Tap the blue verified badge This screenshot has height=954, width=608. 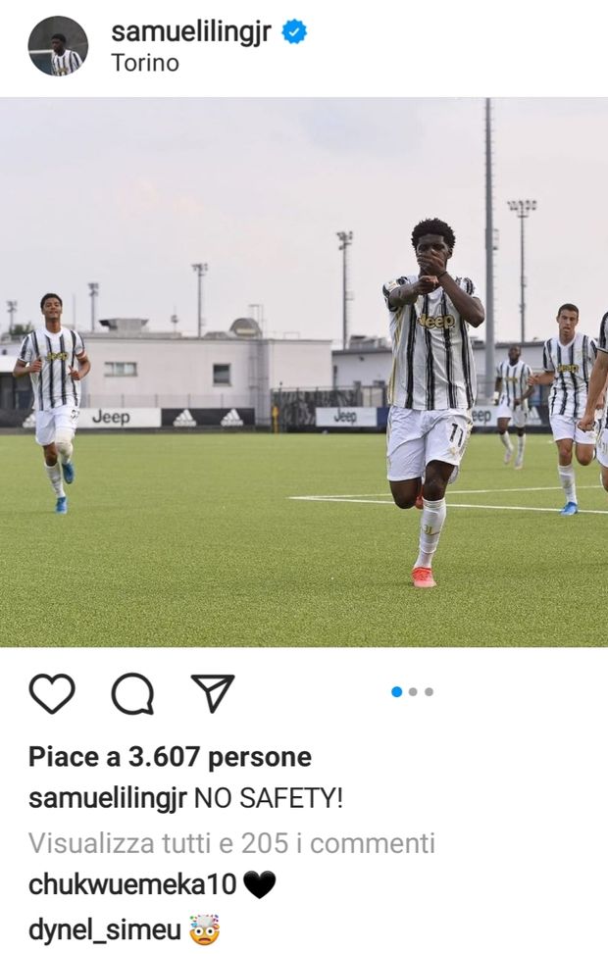[x=294, y=32]
